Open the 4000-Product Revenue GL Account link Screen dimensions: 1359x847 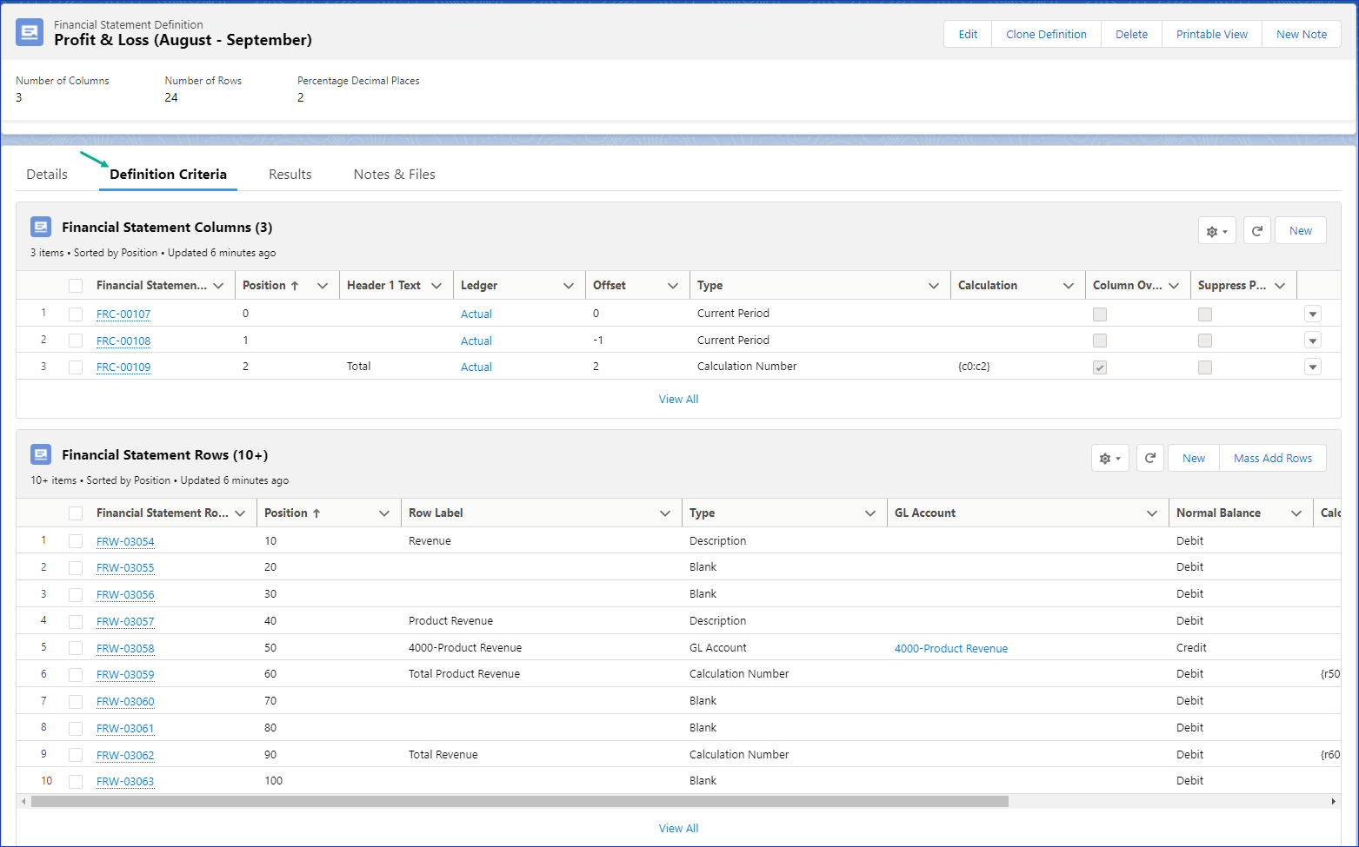pos(950,649)
